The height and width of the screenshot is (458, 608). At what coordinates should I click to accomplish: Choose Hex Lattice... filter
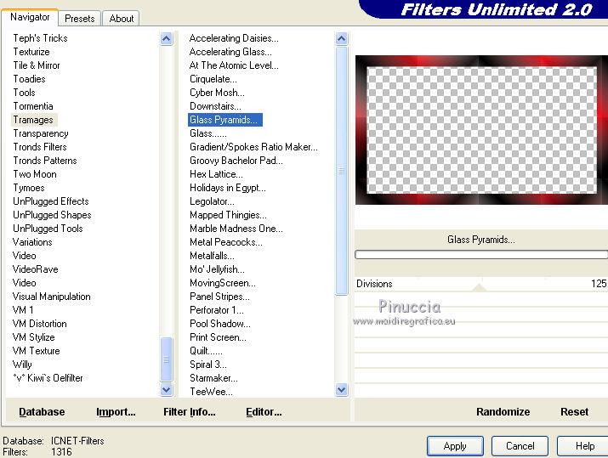tap(216, 174)
